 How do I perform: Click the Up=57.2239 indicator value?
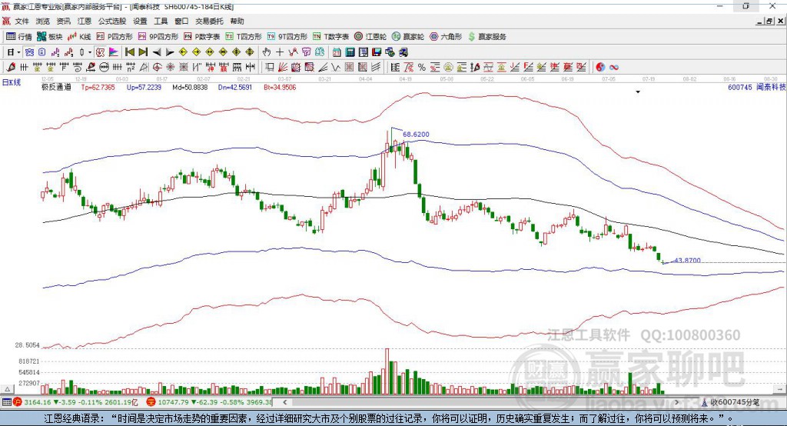(x=144, y=88)
